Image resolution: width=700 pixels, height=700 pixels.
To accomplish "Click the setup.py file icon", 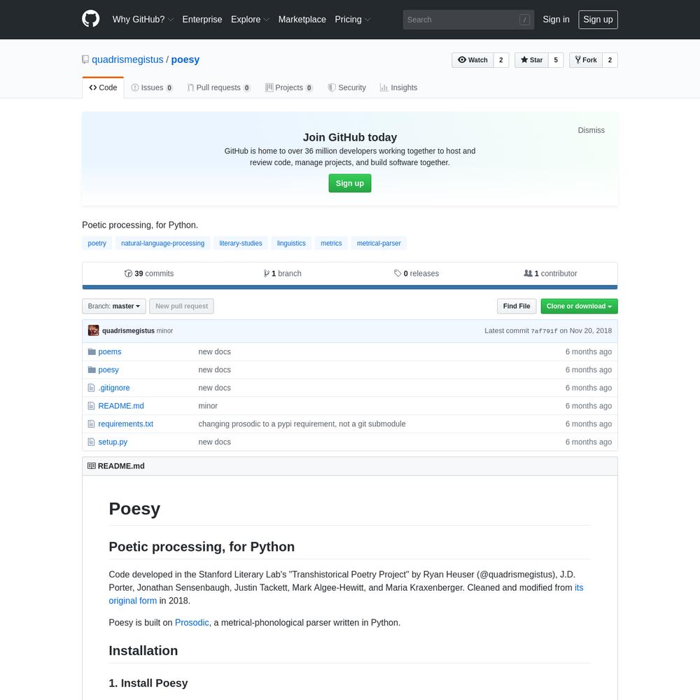I will click(92, 442).
